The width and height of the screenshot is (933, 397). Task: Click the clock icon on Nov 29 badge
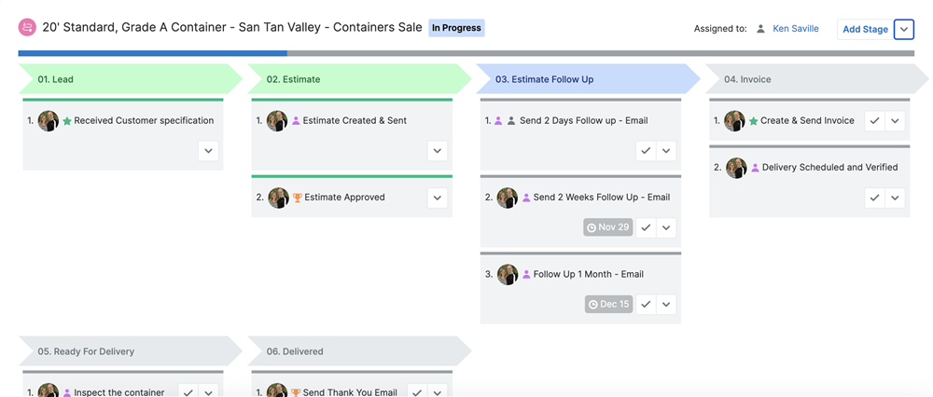592,227
